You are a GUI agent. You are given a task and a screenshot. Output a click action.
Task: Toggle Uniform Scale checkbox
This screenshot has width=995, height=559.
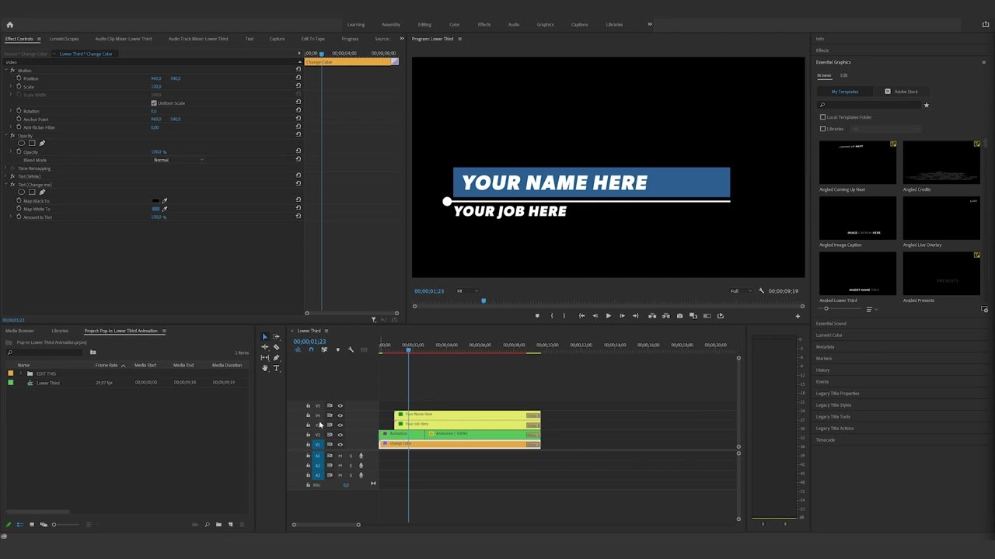pos(154,103)
